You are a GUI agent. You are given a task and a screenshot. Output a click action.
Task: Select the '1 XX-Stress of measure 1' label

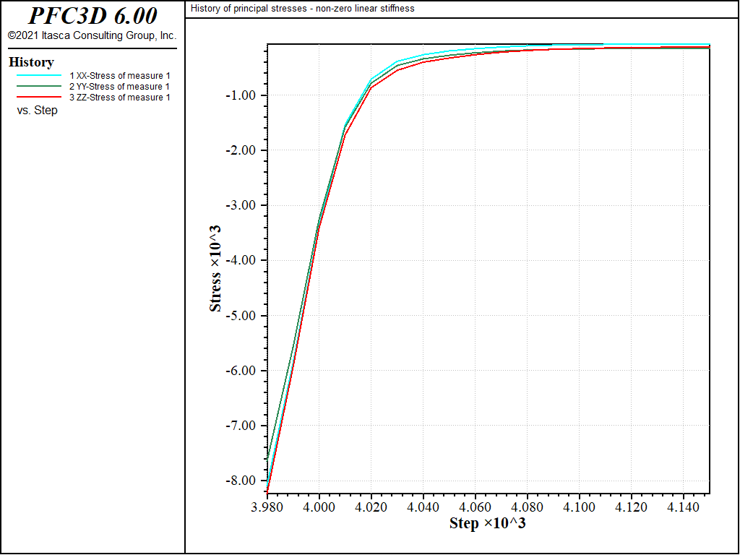(119, 76)
